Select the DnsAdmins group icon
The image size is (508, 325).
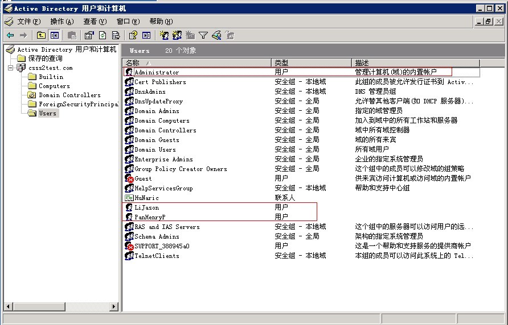pyautogui.click(x=129, y=91)
